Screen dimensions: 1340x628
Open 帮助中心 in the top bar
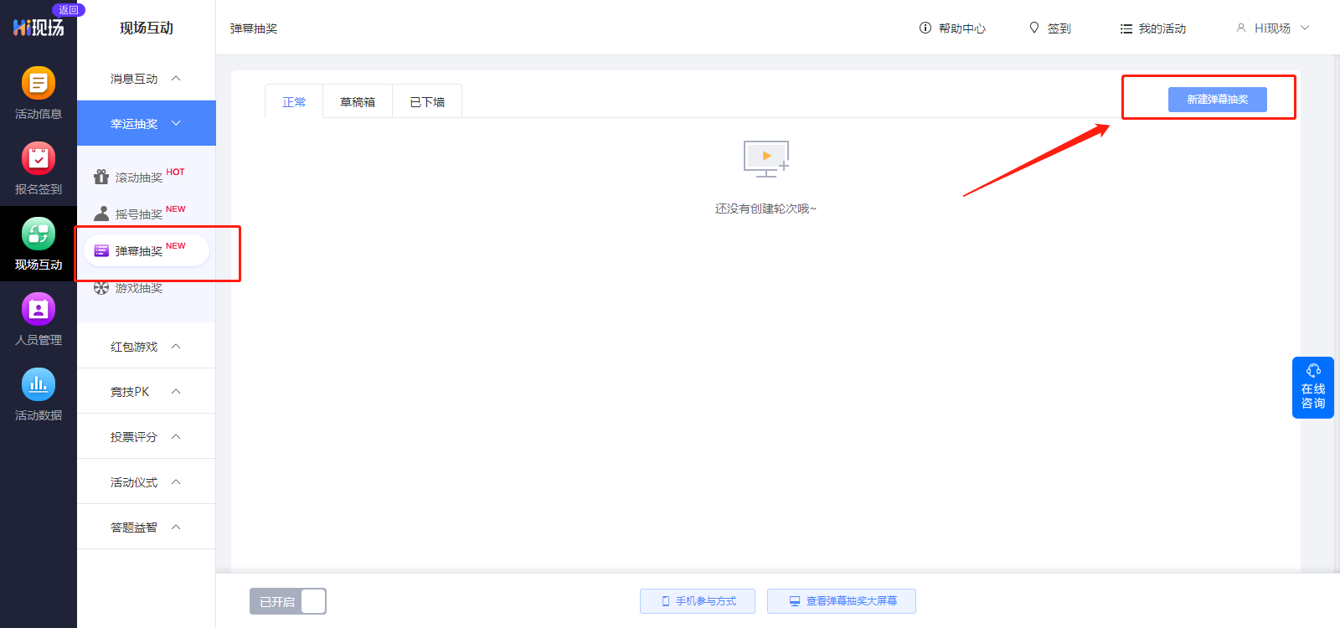click(x=952, y=28)
